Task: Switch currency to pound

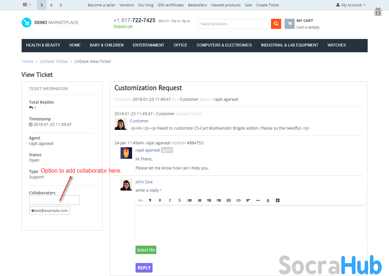Action: pyautogui.click(x=61, y=5)
